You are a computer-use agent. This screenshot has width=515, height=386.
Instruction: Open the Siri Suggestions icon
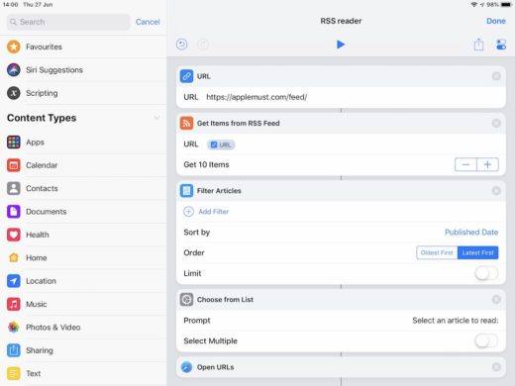click(14, 70)
